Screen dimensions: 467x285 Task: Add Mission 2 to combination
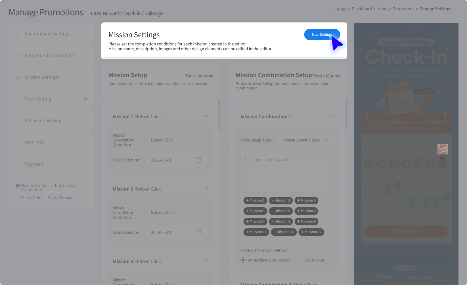(x=281, y=200)
